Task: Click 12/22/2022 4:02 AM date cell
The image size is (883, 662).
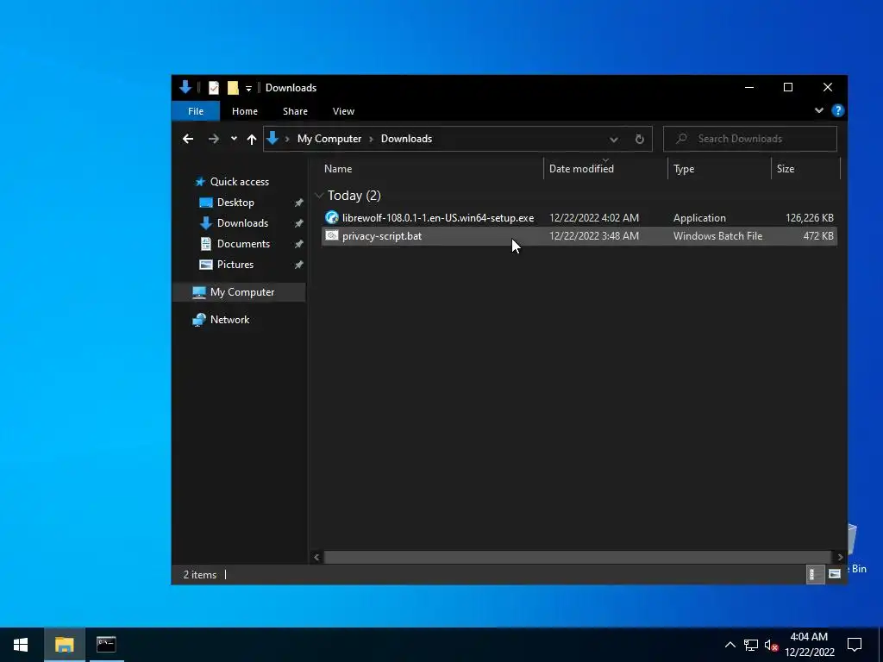Action: (x=594, y=218)
